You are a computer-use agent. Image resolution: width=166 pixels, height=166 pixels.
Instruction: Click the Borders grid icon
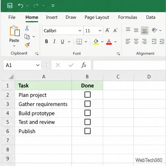[x=79, y=41]
